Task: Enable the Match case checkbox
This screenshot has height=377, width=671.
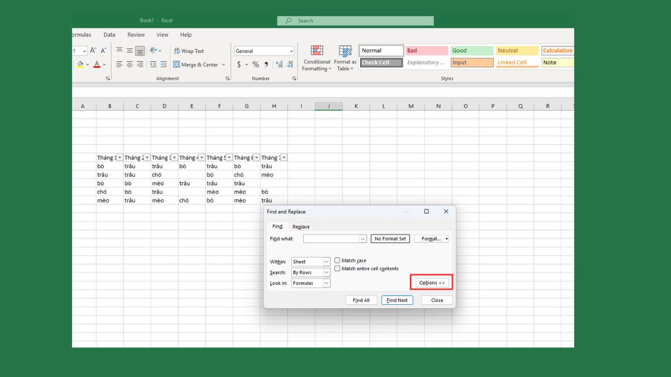Action: coord(337,260)
